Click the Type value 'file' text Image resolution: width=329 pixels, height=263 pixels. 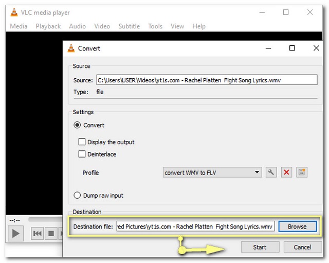(x=100, y=92)
